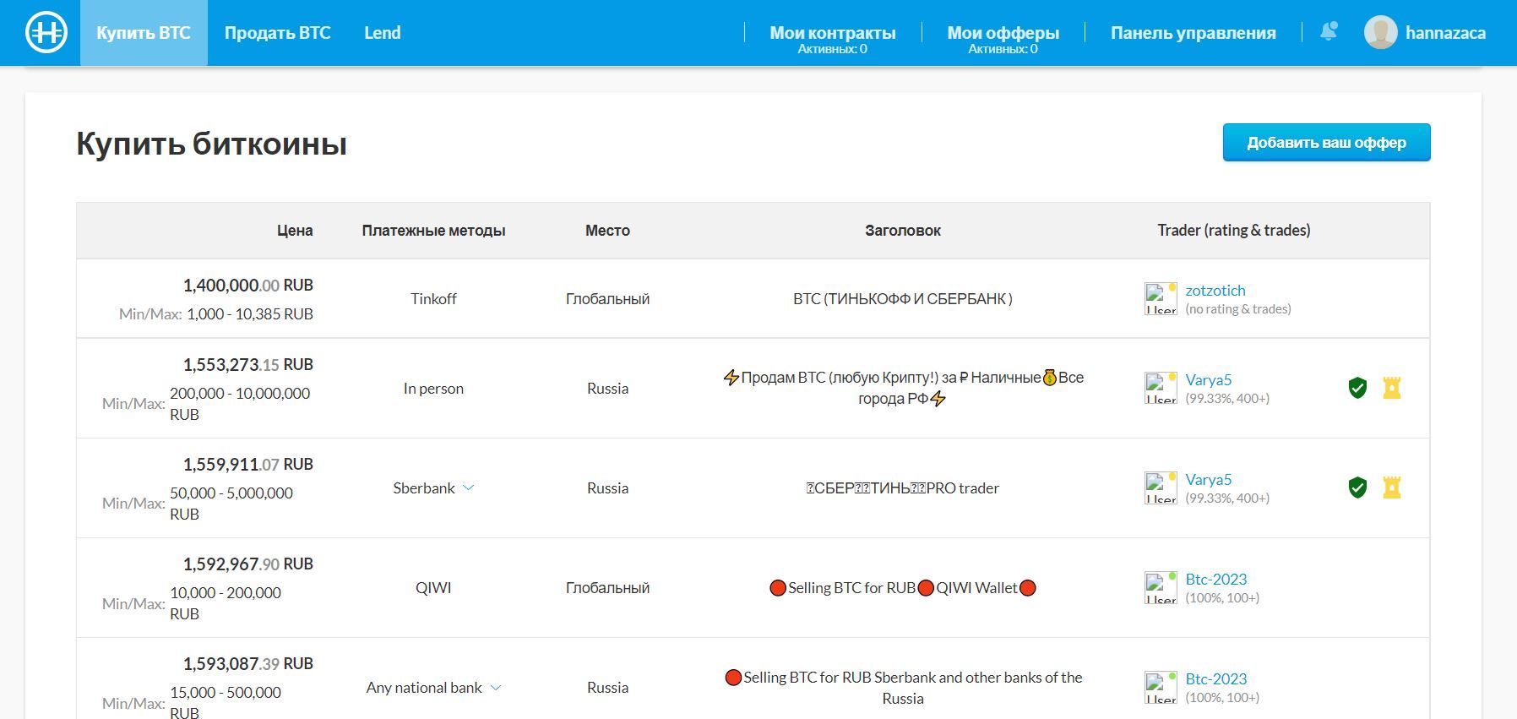Click the green verified shield on the In person offer
The image size is (1517, 719).
pyautogui.click(x=1357, y=388)
